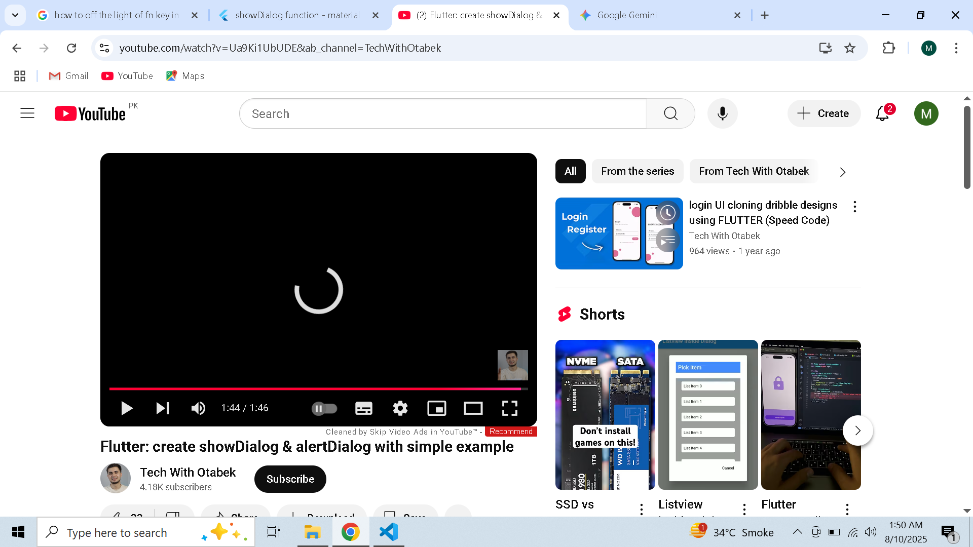The image size is (973, 547).
Task: Bookmark this page with star
Action: (x=850, y=48)
